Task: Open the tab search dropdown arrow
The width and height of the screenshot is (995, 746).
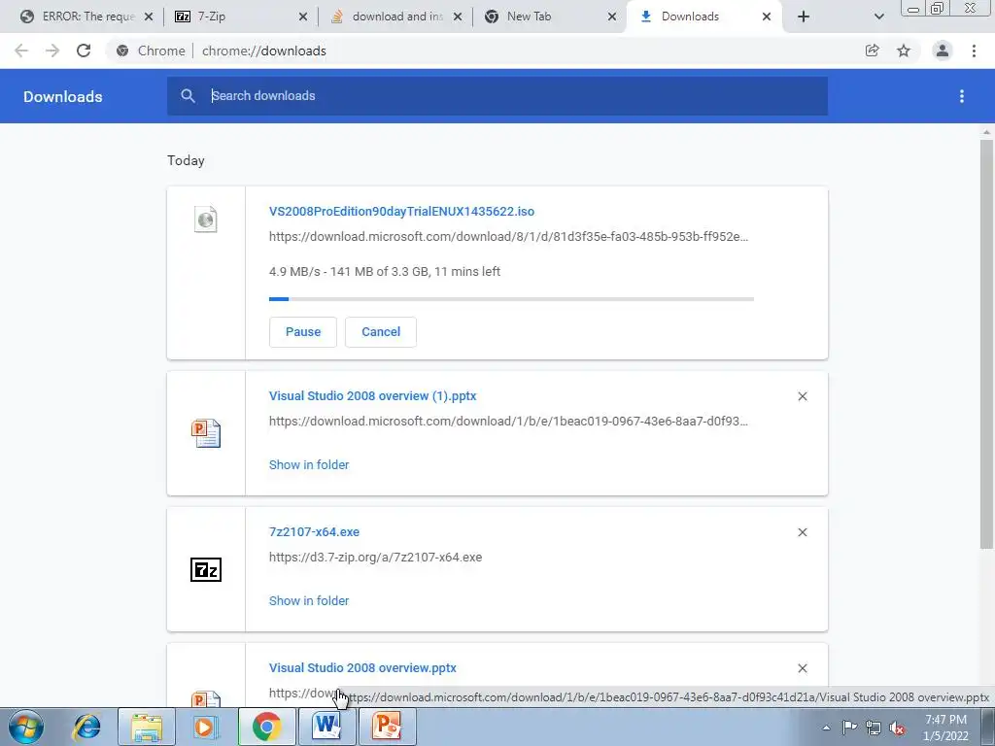Action: tap(878, 17)
